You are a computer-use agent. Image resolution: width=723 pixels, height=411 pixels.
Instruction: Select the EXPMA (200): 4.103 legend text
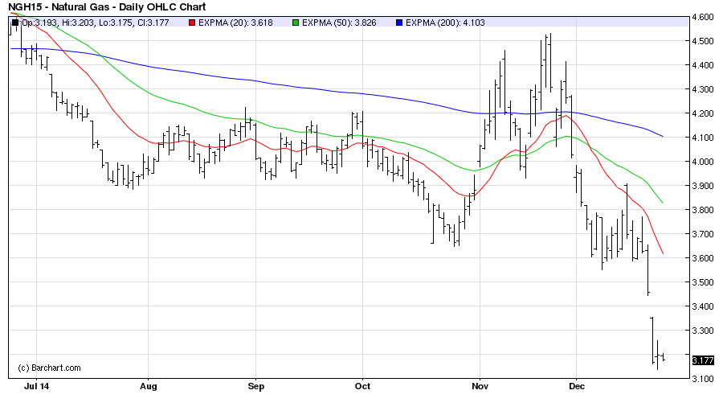coord(445,23)
